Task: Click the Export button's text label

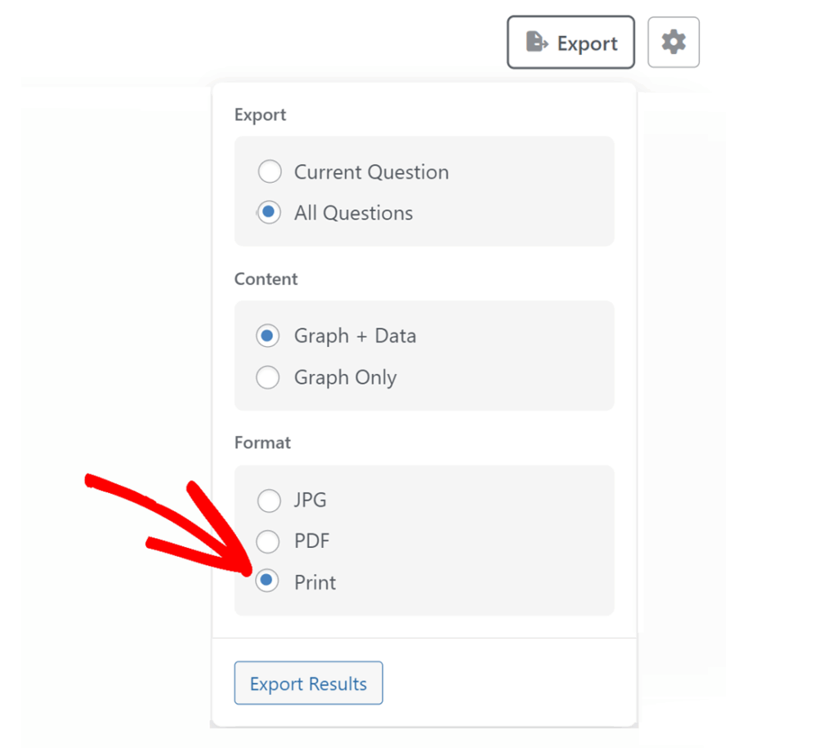Action: pos(587,43)
